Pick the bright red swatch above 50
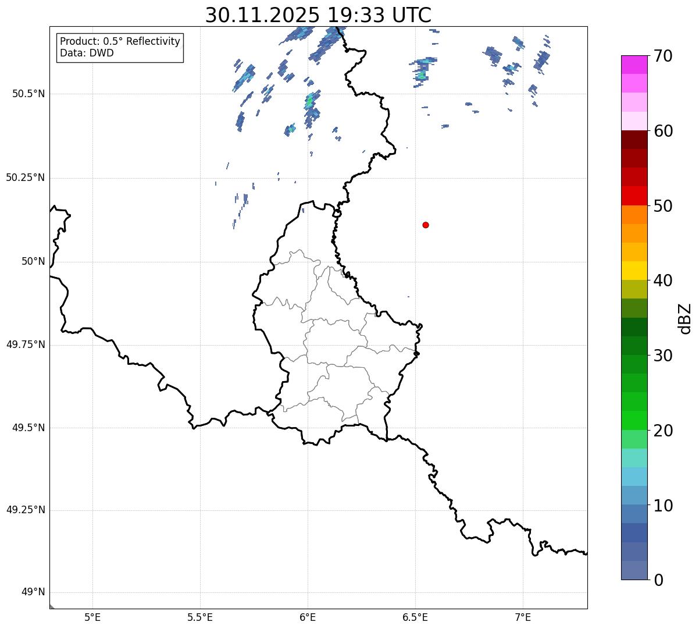Viewport: 699px width, 629px height. tap(634, 196)
